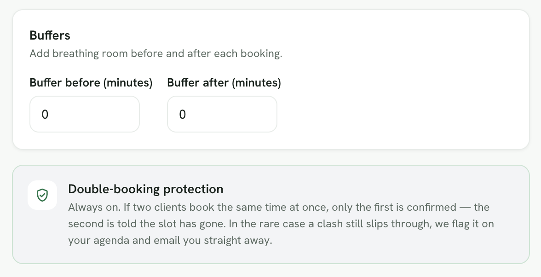
Task: Click "your agenda and email you straight away"
Action: point(170,241)
